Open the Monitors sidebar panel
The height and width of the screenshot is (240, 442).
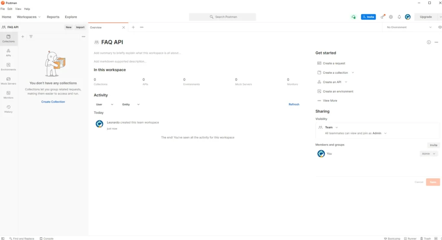click(9, 95)
